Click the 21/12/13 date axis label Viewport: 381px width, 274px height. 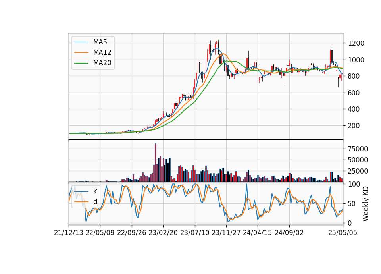pos(69,233)
